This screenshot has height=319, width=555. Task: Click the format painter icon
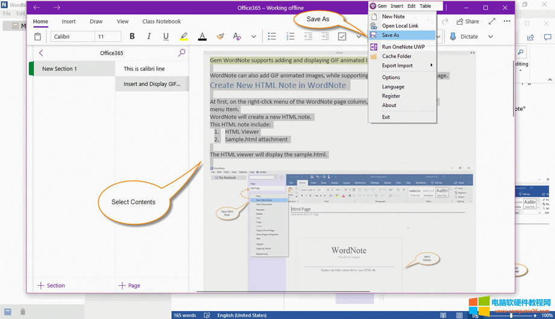220,37
